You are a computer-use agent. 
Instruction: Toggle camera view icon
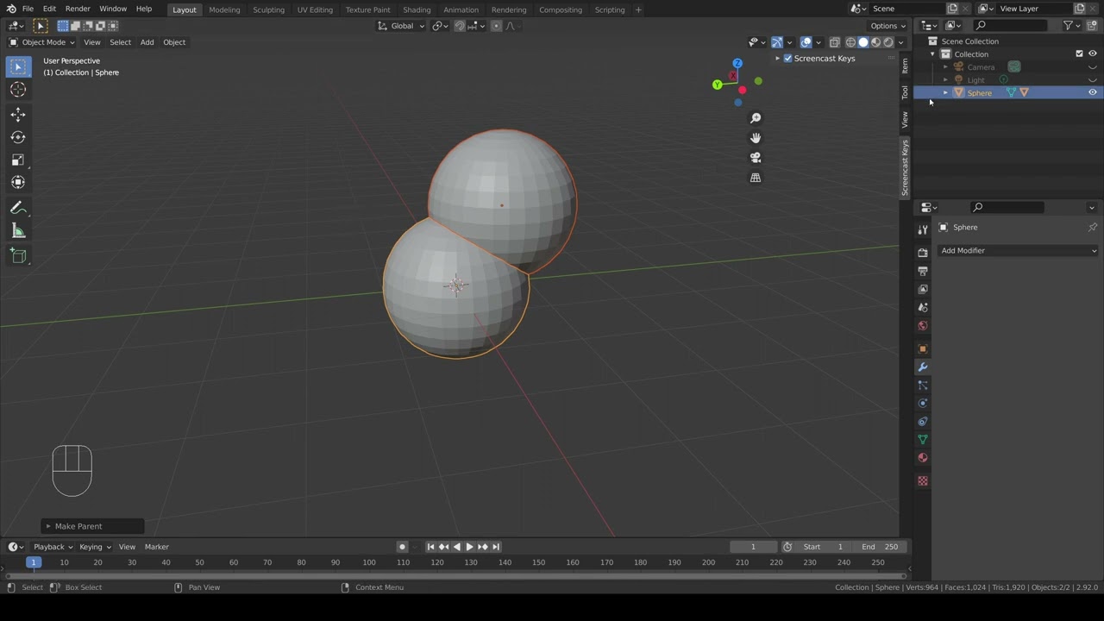coord(756,158)
